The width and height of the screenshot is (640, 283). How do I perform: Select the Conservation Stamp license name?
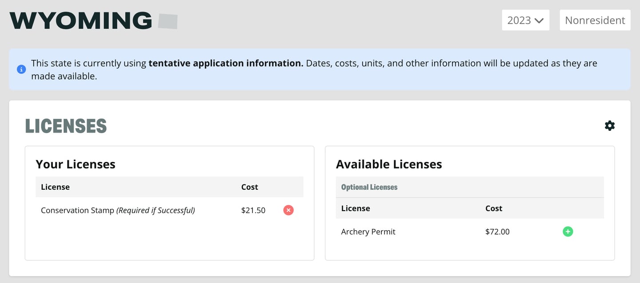pos(118,210)
